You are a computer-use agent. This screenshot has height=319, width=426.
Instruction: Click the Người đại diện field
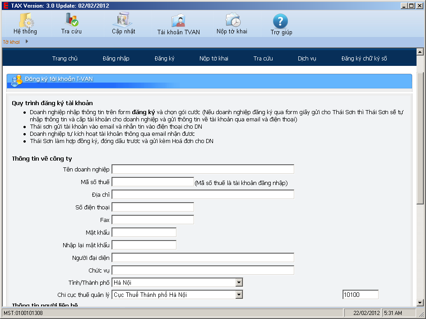coord(203,258)
